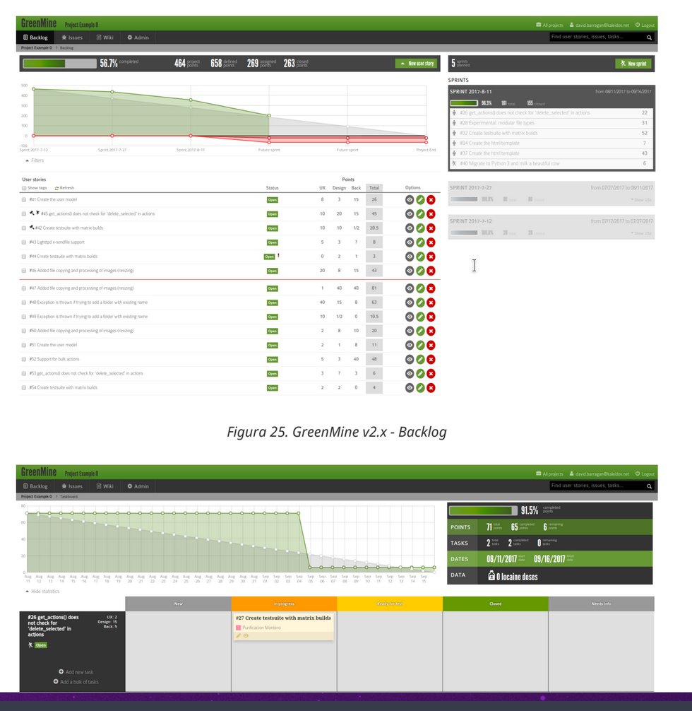Click the warning mark on story #44 status

tap(278, 256)
